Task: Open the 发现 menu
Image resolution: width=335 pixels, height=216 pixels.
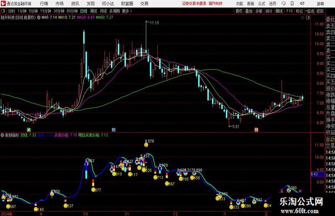Action: click(x=91, y=4)
